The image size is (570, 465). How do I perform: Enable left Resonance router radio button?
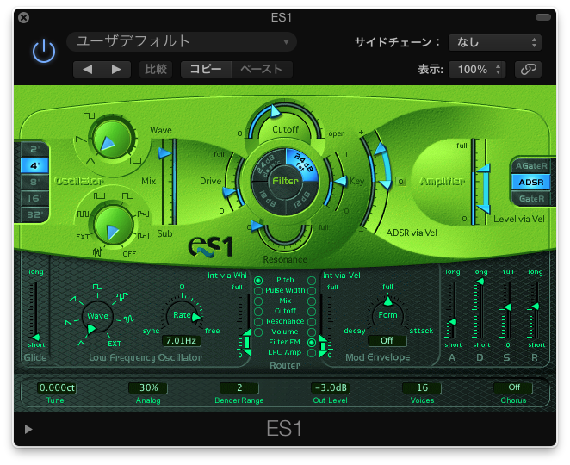point(258,322)
